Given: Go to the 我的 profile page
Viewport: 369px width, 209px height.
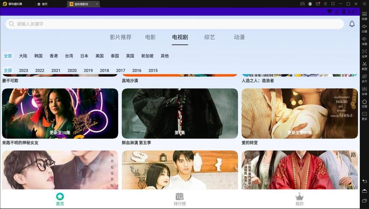Looking at the screenshot, I should coord(299,199).
